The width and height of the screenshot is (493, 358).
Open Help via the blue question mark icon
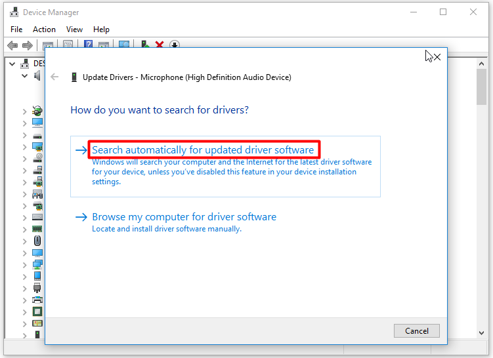coord(88,45)
